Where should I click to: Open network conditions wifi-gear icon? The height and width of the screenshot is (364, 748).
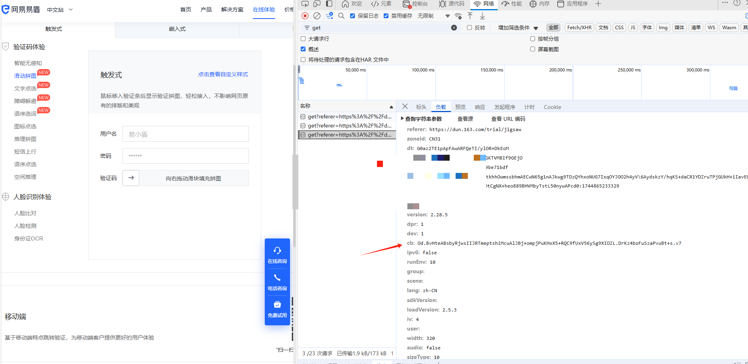click(x=458, y=16)
